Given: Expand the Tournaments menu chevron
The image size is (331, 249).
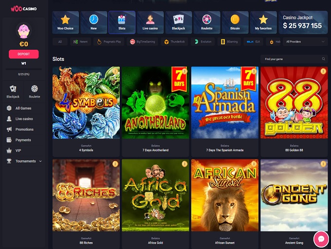Looking at the screenshot, I should pos(40,161).
